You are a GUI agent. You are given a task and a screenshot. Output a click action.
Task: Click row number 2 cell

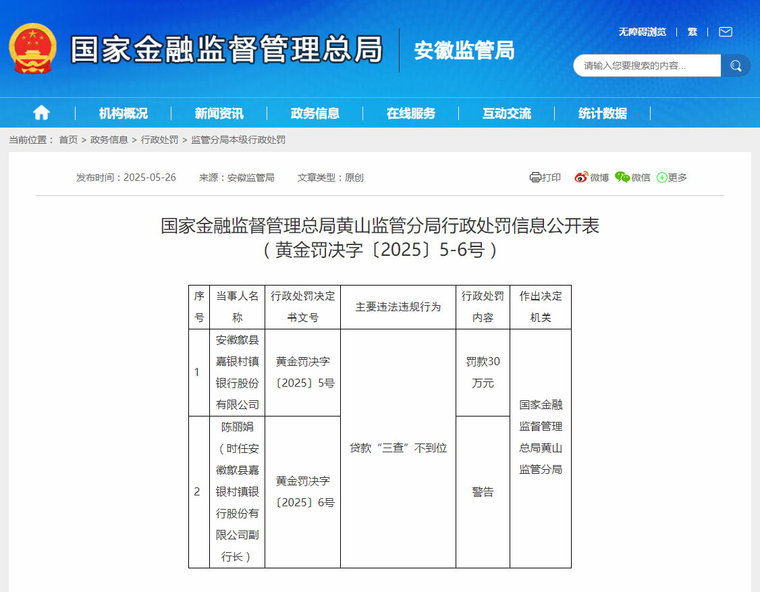coord(199,491)
